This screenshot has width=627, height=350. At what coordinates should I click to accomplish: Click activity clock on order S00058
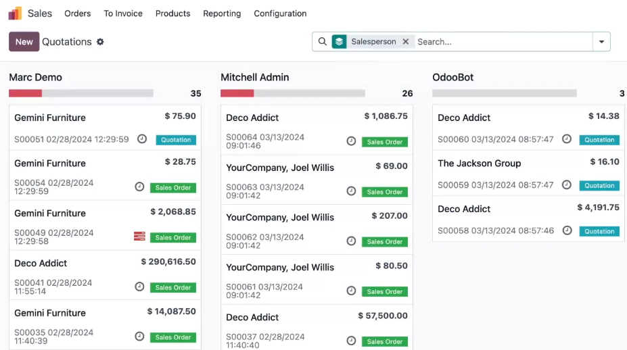[x=567, y=230]
